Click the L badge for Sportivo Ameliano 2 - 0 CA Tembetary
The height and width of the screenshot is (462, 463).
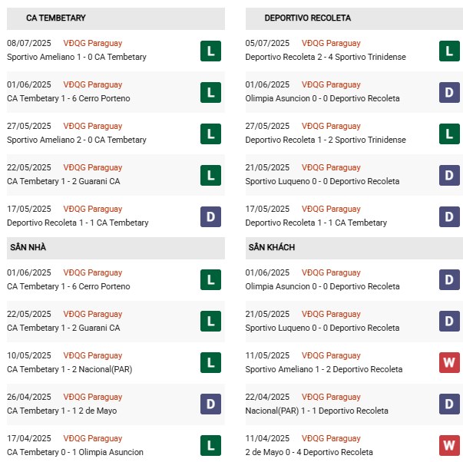[x=210, y=134]
